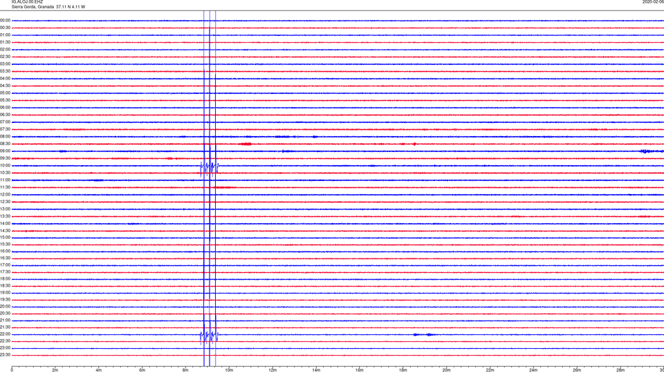Select the 16:00 row label
The width and height of the screenshot is (664, 373).
(x=5, y=251)
